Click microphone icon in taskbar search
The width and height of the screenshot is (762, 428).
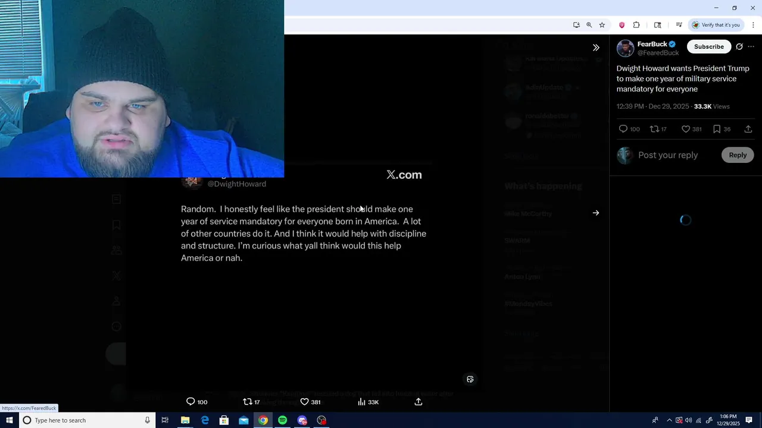point(147,420)
